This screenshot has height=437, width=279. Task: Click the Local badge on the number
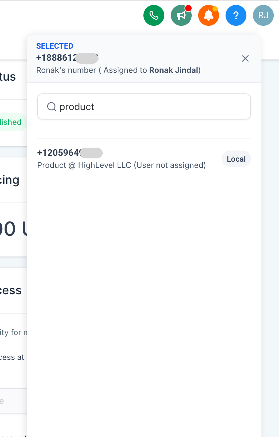(236, 159)
